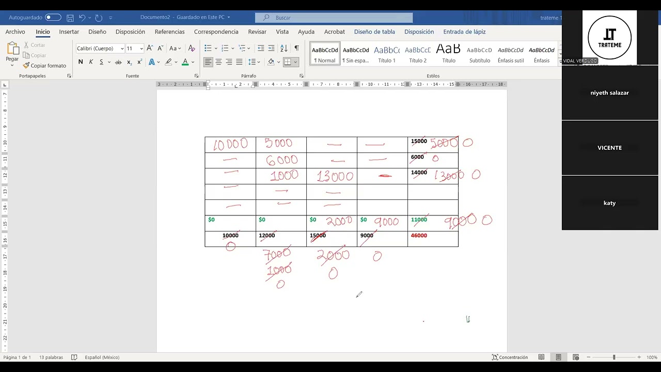661x372 pixels.
Task: Toggle italic (K) formatting
Action: pyautogui.click(x=91, y=62)
